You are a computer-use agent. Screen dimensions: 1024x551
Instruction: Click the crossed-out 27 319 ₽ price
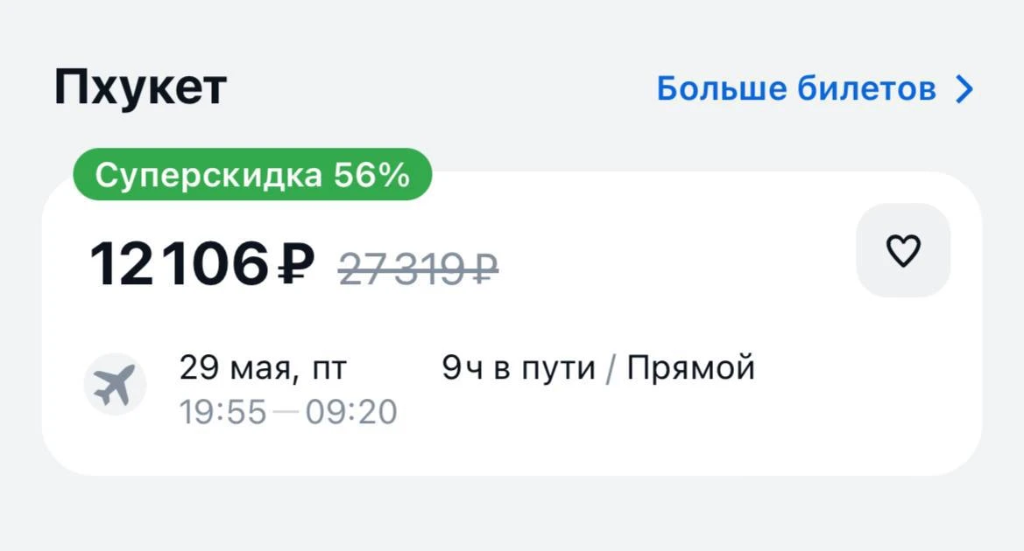click(418, 269)
